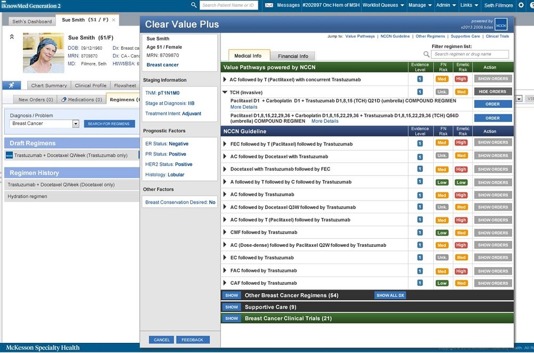Open the Clinical Profile tab
Screen dimensions: 534x353
click(x=91, y=85)
